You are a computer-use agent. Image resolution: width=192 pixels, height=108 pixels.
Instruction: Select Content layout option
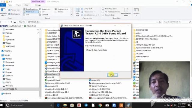[x=43, y=15]
